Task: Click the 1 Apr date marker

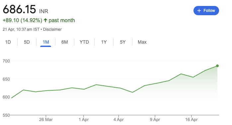Action: pyautogui.click(x=84, y=120)
